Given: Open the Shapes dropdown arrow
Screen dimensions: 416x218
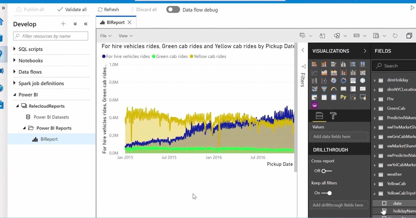Looking at the screenshot, I should [345, 36].
